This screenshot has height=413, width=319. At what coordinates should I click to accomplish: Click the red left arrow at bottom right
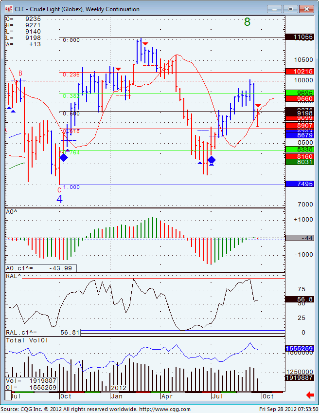[x=310, y=394]
